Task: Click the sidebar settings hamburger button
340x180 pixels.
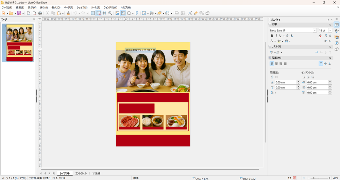Action: [337, 19]
